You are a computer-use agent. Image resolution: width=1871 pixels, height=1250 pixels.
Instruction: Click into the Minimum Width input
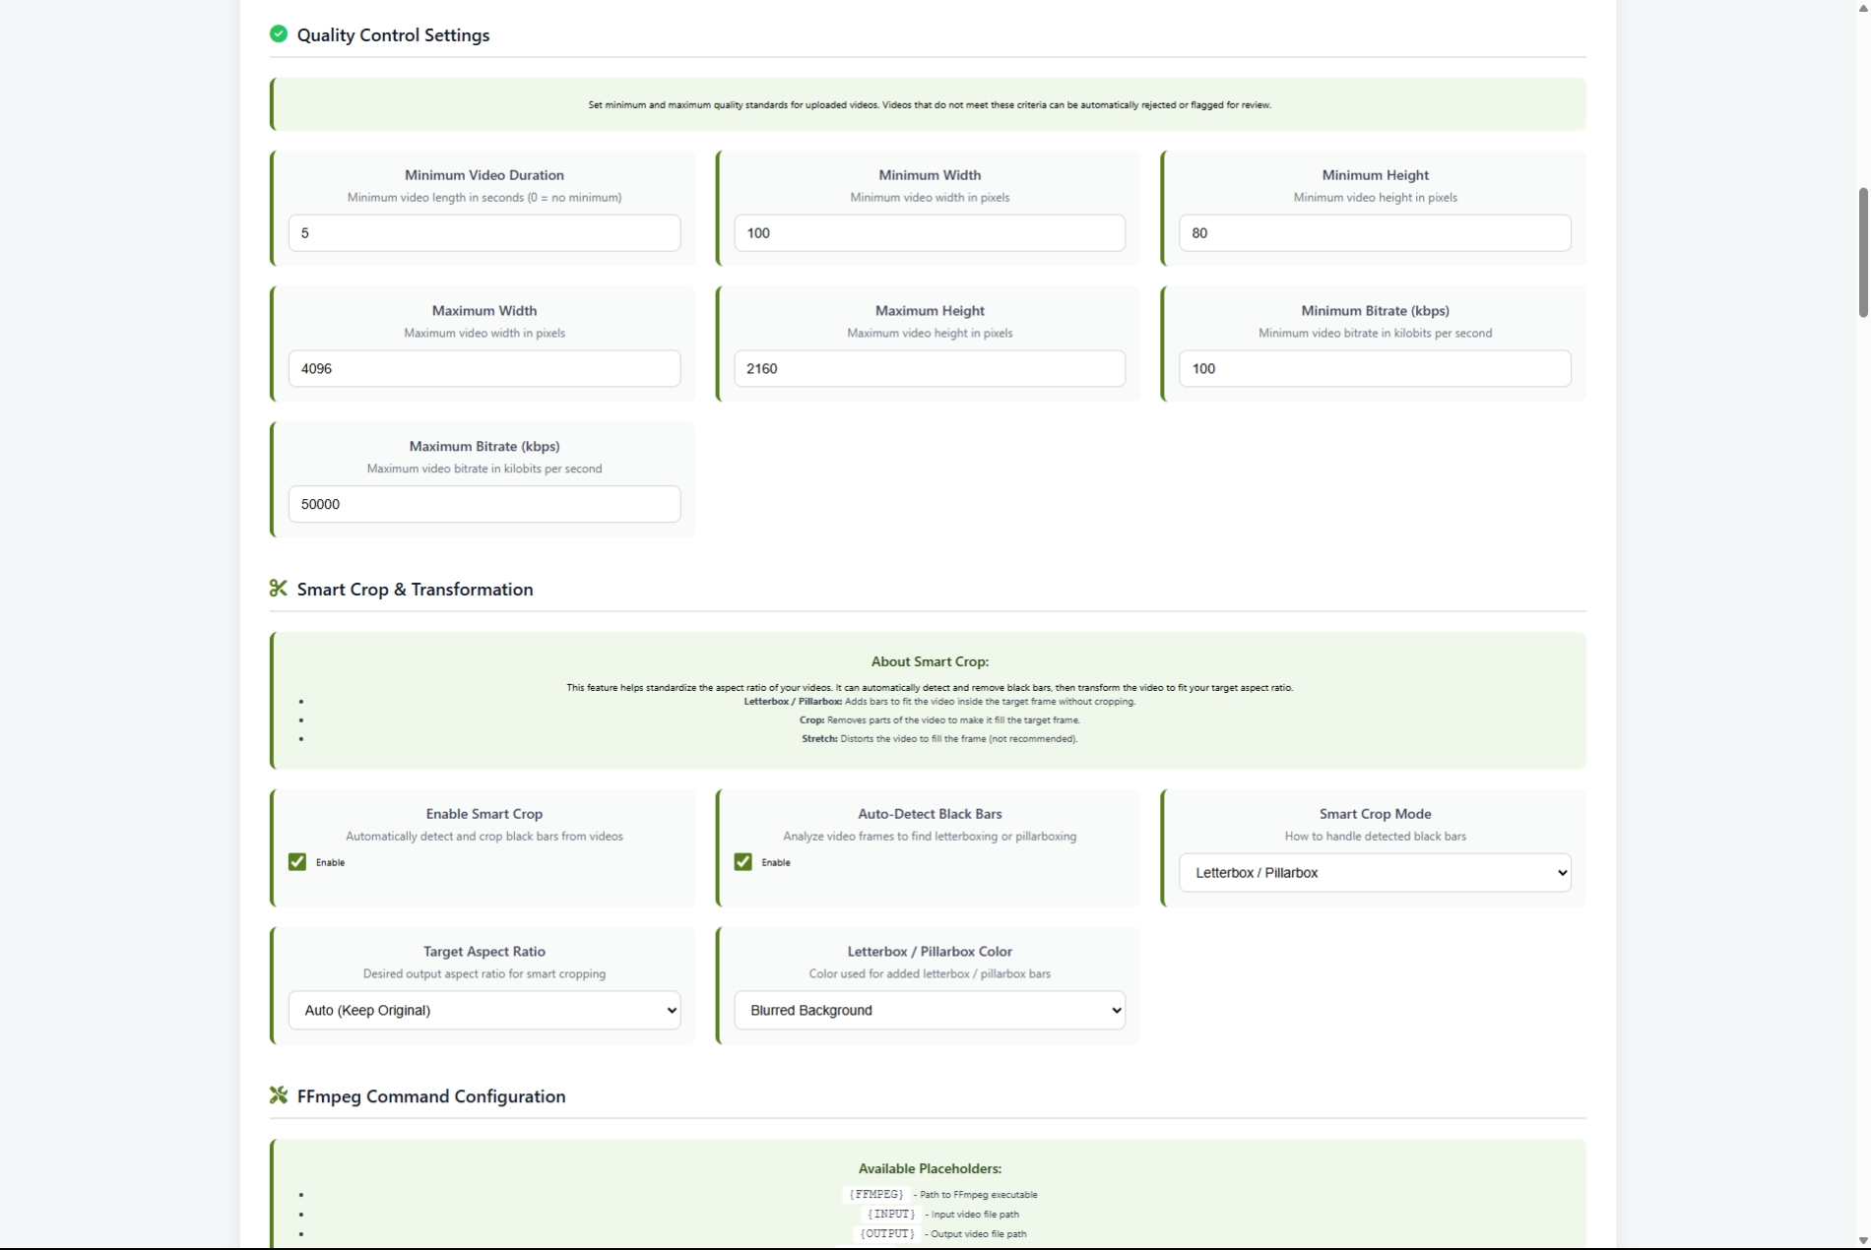[929, 233]
